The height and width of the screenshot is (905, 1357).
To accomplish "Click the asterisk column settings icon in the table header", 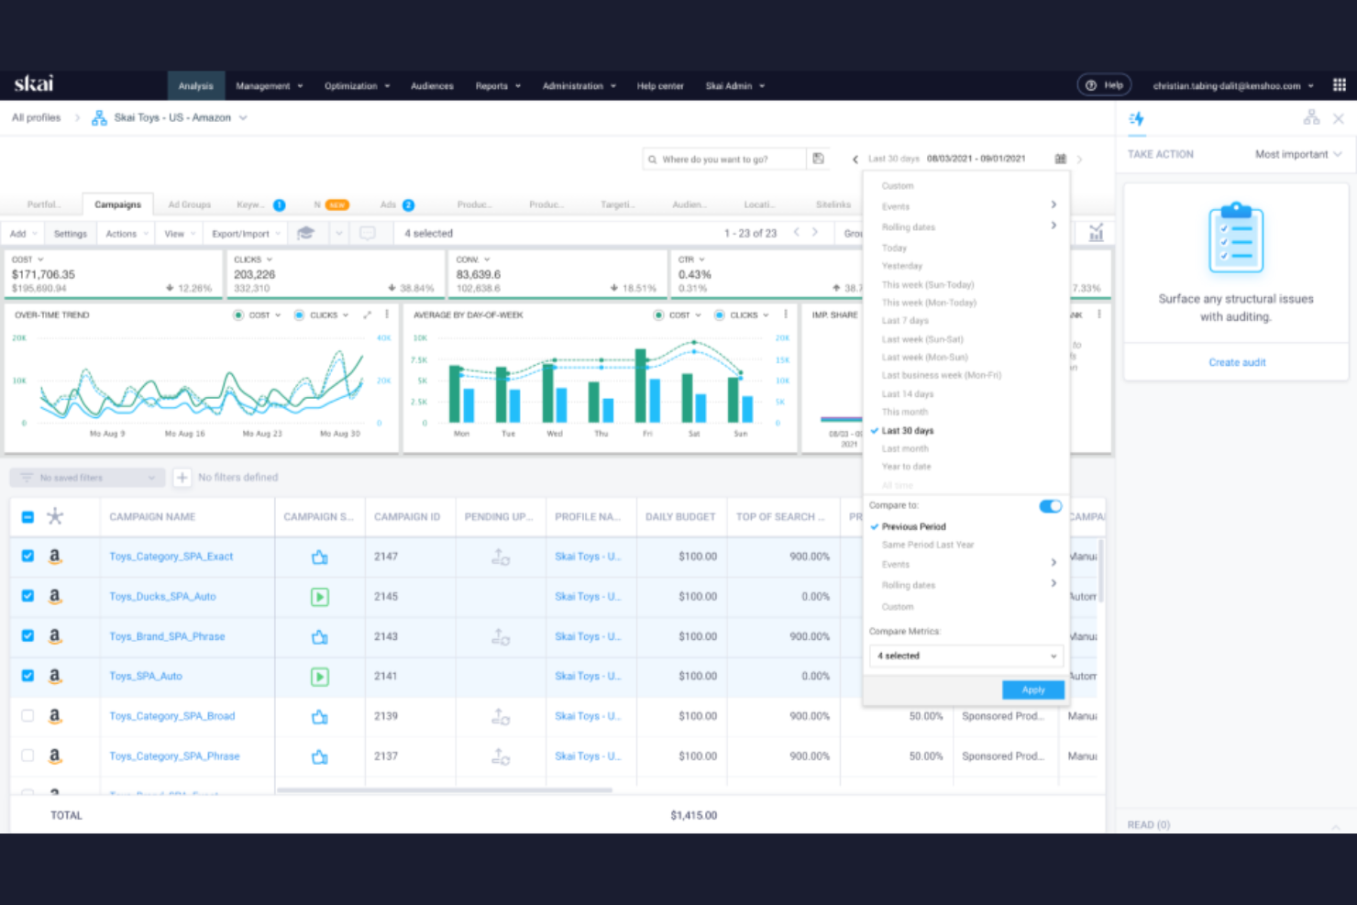I will (x=55, y=516).
